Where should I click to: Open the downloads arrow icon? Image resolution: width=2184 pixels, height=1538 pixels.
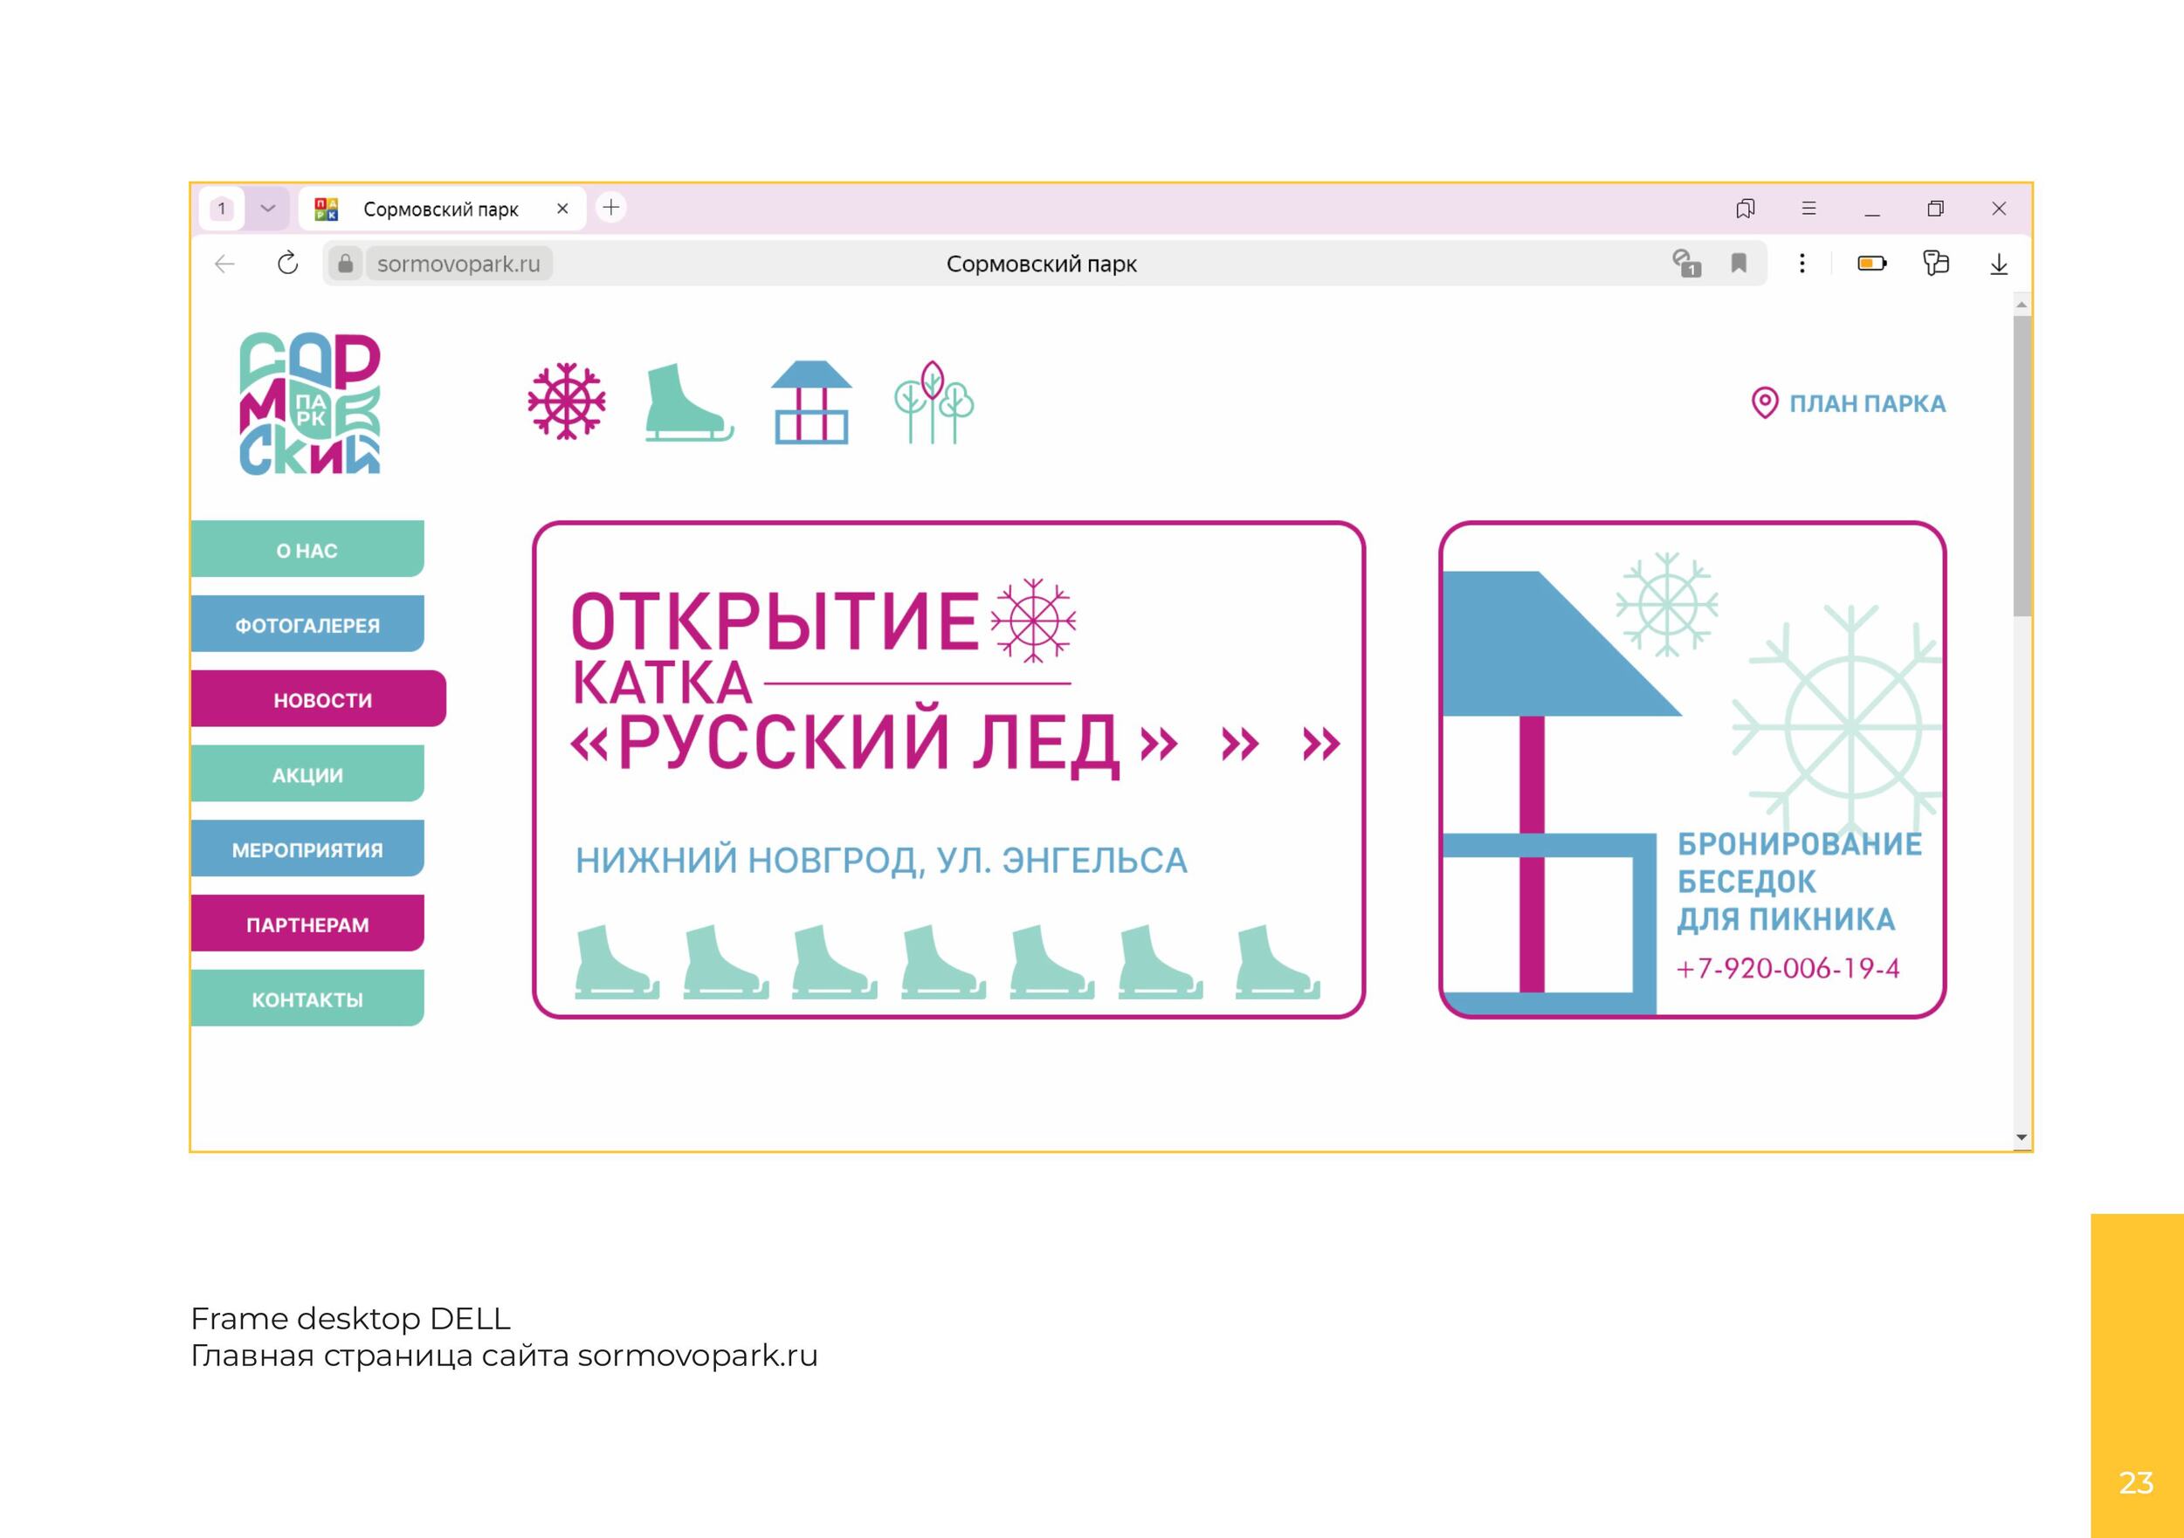1999,264
